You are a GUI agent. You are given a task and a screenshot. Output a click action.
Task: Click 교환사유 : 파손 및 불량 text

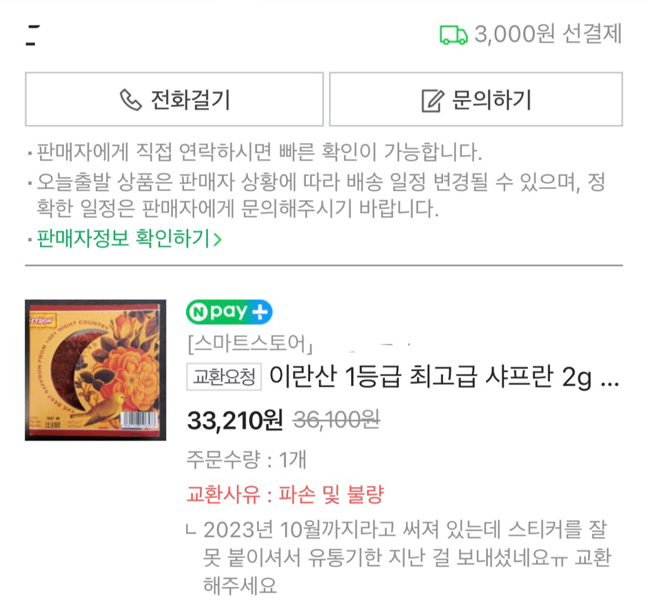285,494
